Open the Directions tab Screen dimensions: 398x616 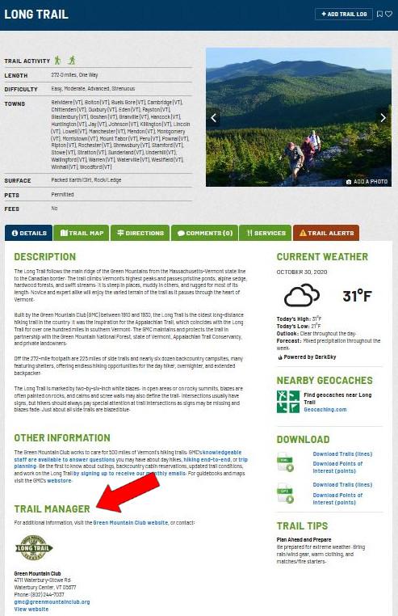point(140,233)
